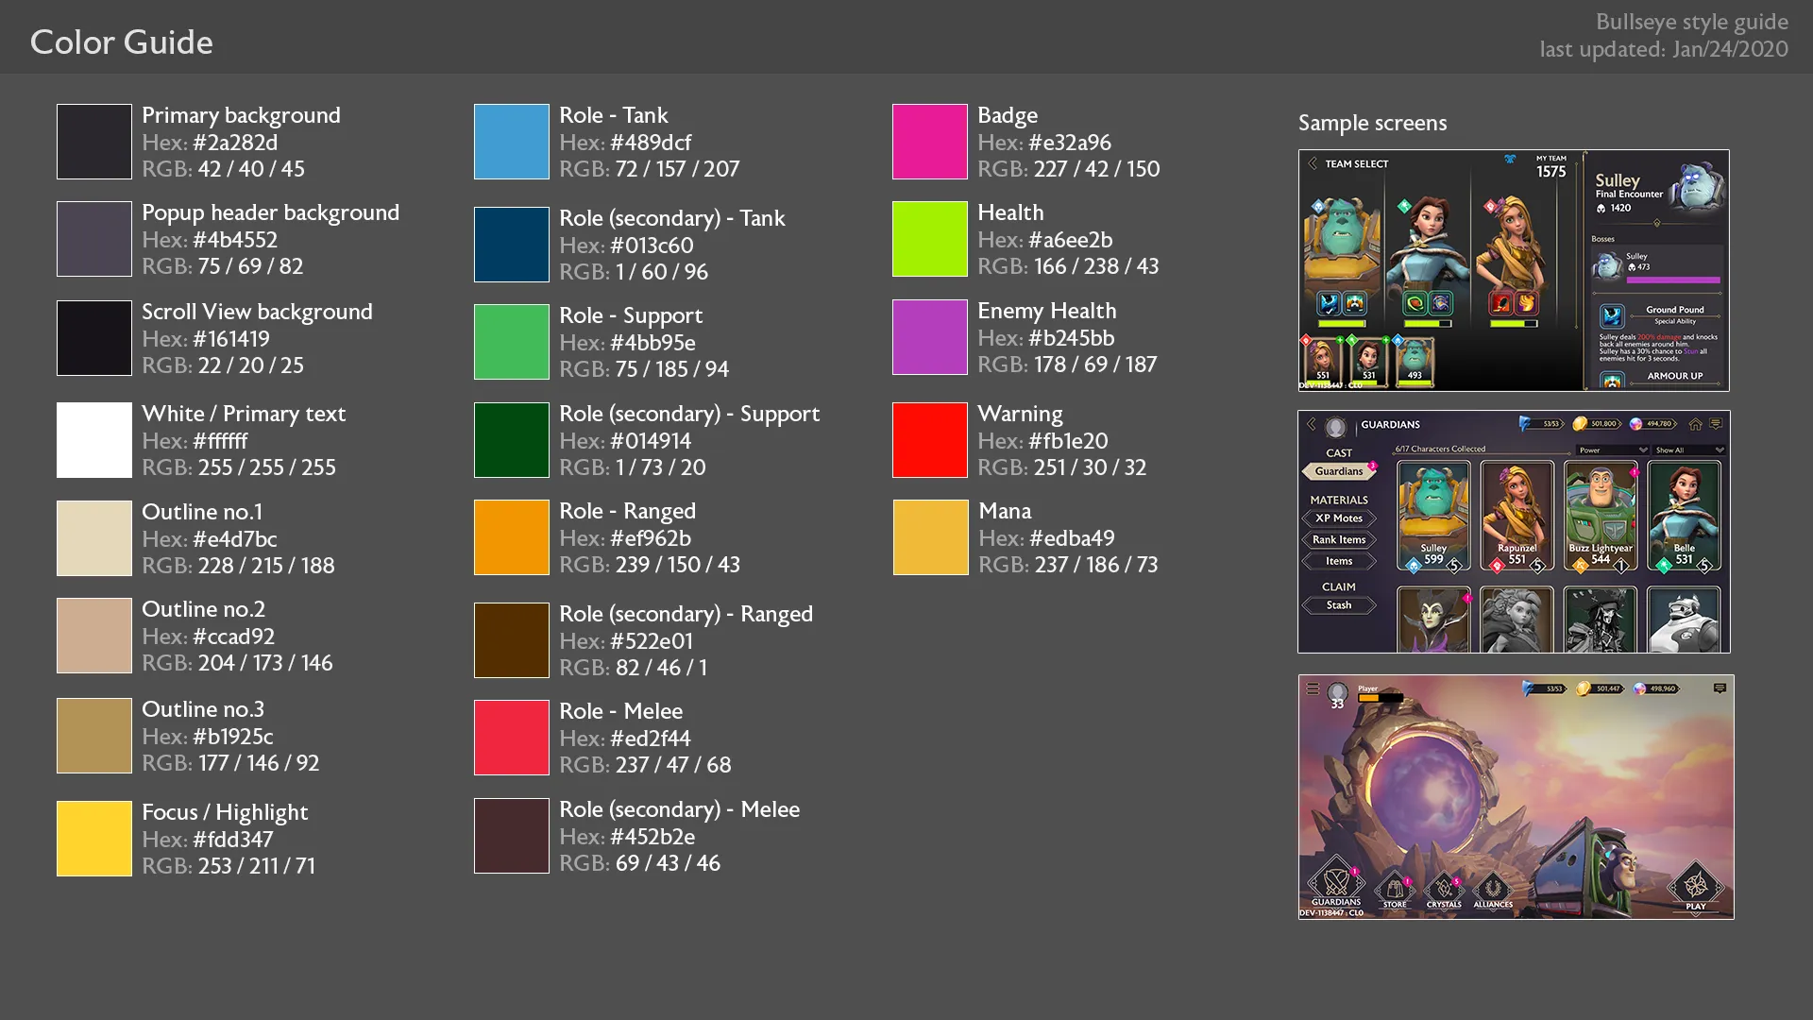Tap the Crystals icon in lobby screen
Screen dimensions: 1813x1020
click(x=1444, y=890)
